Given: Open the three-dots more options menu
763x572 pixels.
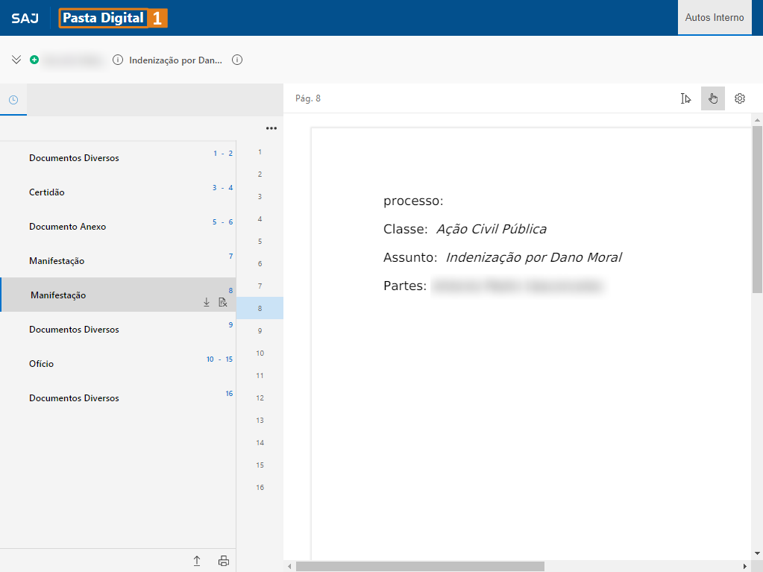Looking at the screenshot, I should pyautogui.click(x=271, y=128).
